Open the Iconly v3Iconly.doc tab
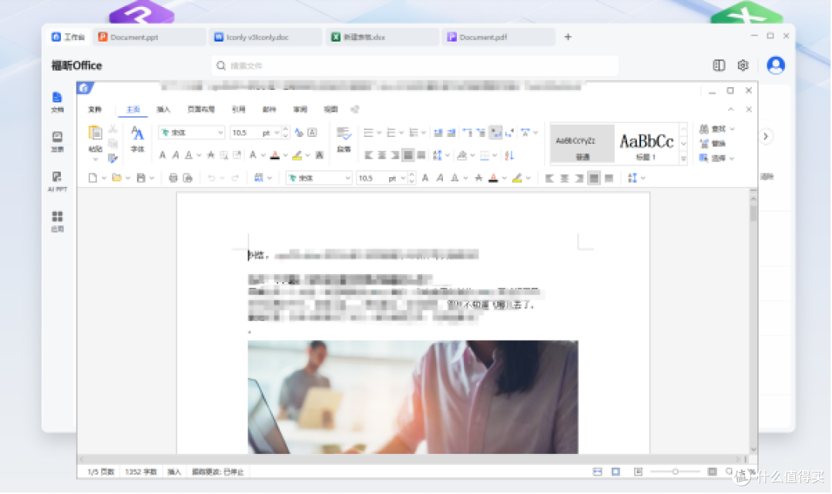 click(x=266, y=37)
